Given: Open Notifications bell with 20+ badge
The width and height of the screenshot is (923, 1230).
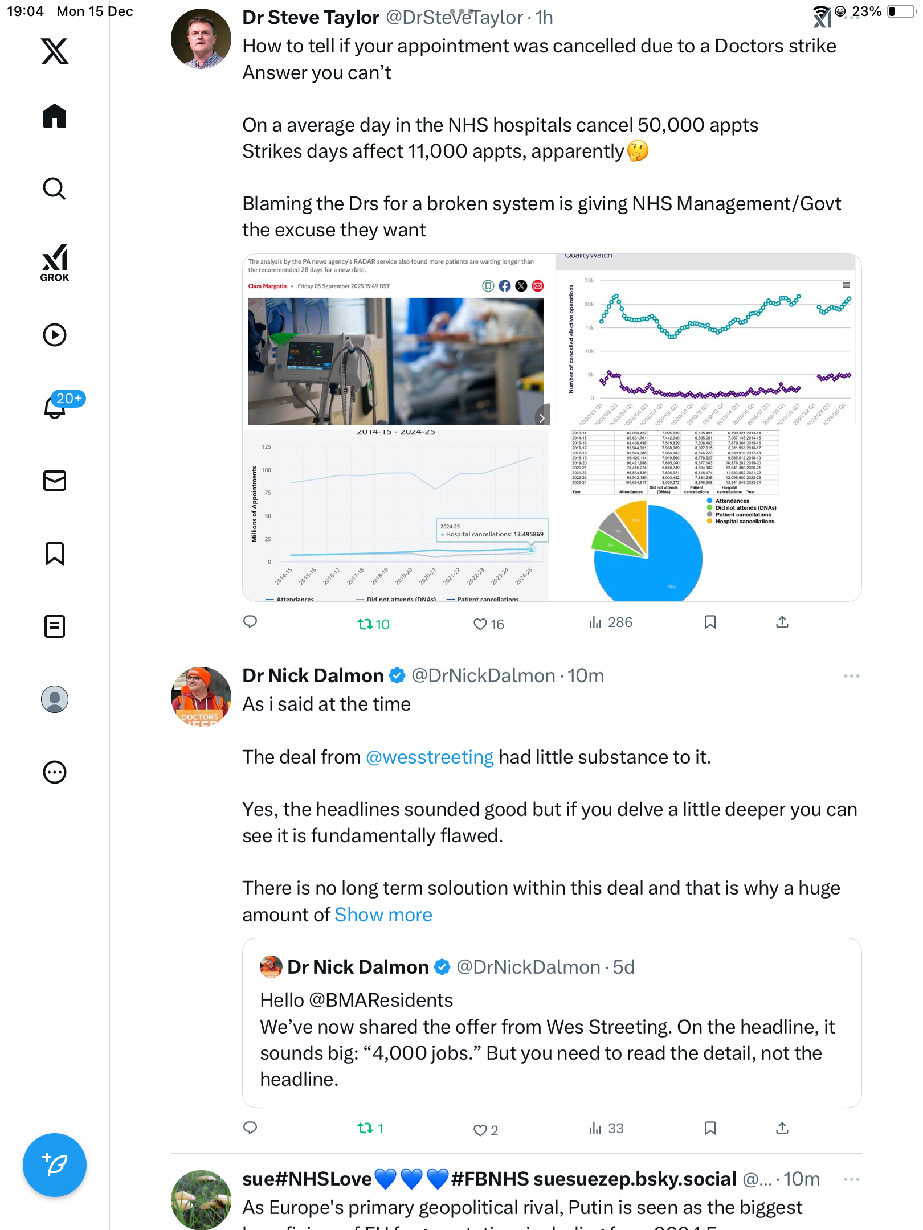Looking at the screenshot, I should [x=56, y=407].
